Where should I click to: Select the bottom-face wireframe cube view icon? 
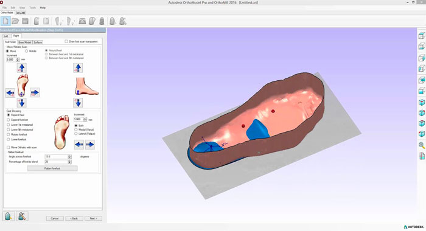(x=422, y=46)
